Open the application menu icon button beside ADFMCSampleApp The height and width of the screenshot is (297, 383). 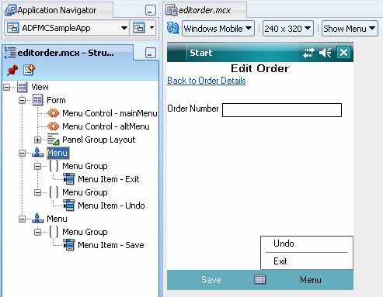[x=139, y=28]
